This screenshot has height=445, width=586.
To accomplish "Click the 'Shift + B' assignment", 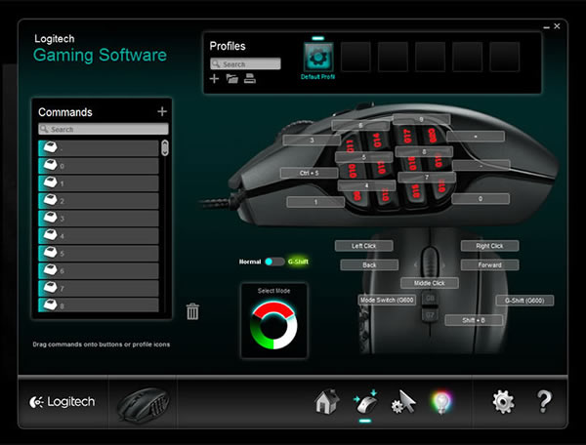I will coord(474,320).
